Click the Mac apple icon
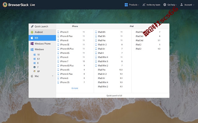This screenshot has height=123, width=198. (32, 76)
